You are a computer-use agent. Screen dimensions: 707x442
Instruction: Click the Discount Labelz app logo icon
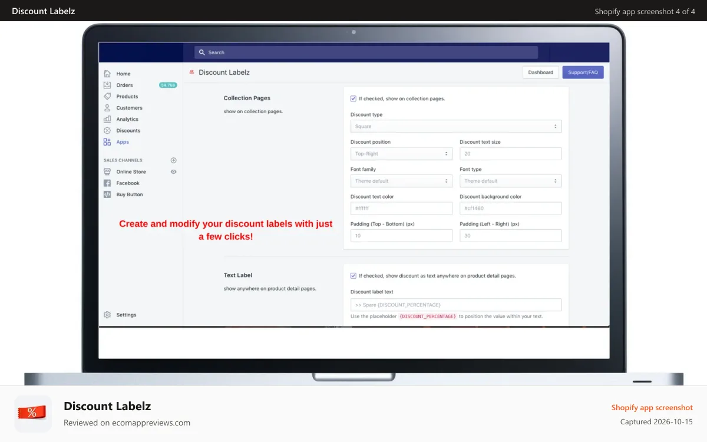(x=192, y=72)
